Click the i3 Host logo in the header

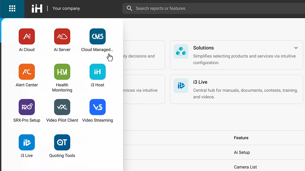coord(37,8)
